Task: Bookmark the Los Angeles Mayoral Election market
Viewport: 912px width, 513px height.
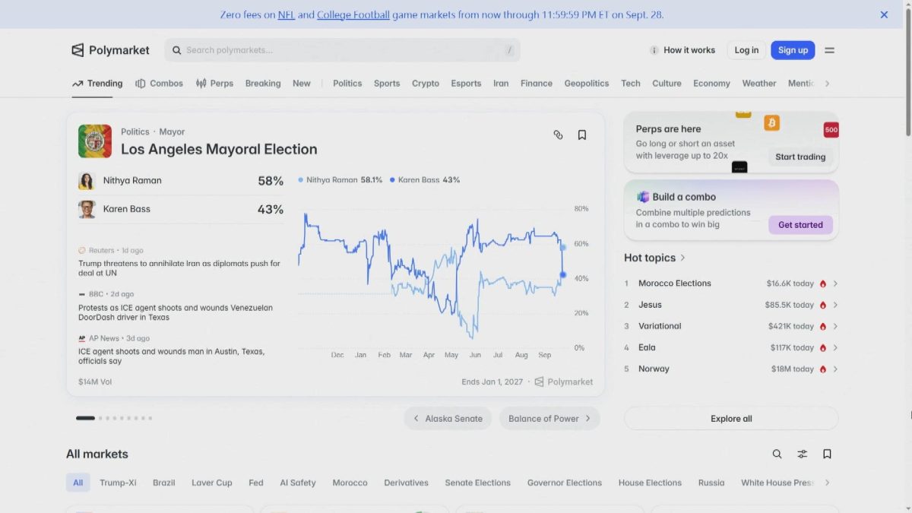Action: click(582, 135)
